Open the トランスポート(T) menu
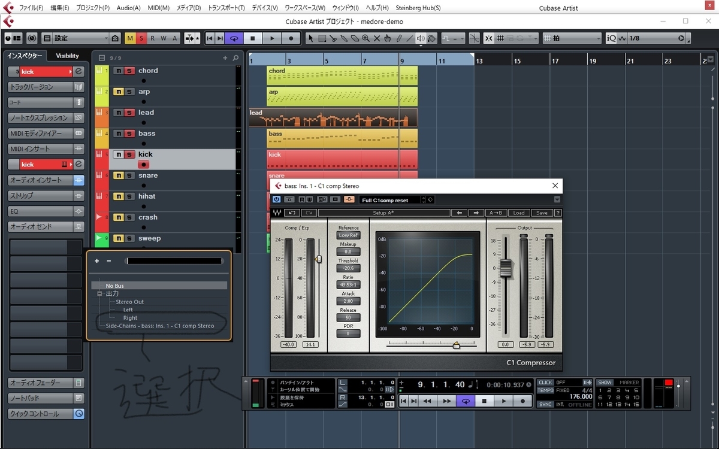The image size is (719, 449). click(226, 8)
